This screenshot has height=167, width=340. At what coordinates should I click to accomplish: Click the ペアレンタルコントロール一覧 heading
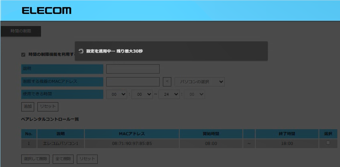coord(50,119)
